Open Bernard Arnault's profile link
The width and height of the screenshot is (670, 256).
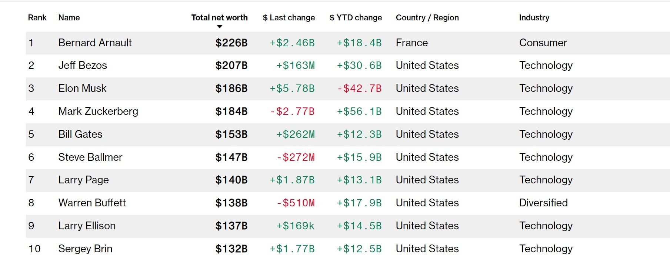click(95, 43)
